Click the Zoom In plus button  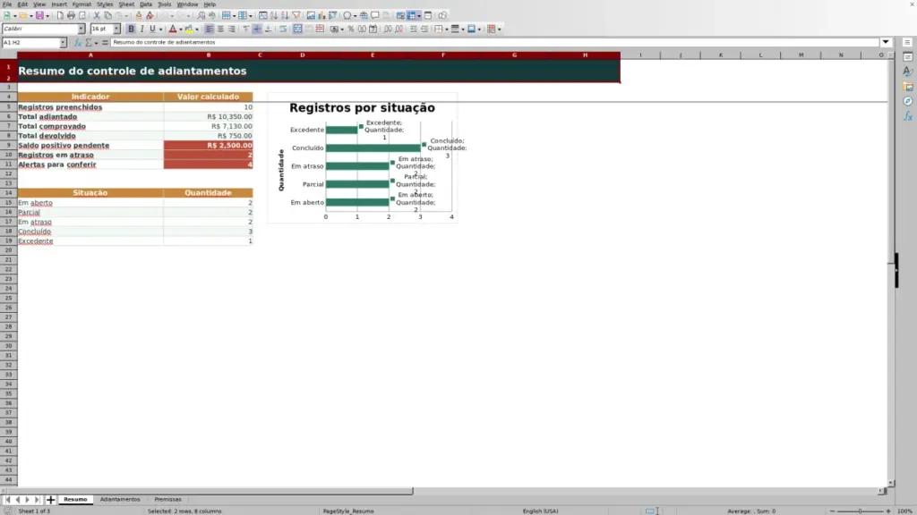887,511
